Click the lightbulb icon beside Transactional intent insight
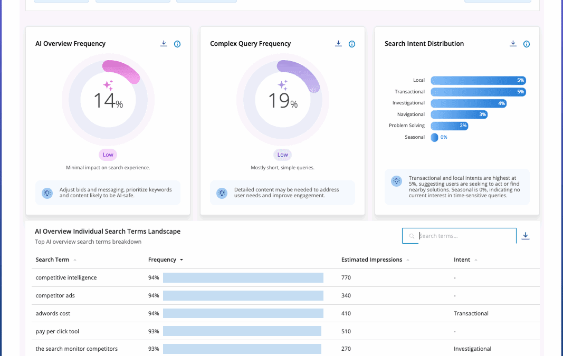 [x=396, y=181]
